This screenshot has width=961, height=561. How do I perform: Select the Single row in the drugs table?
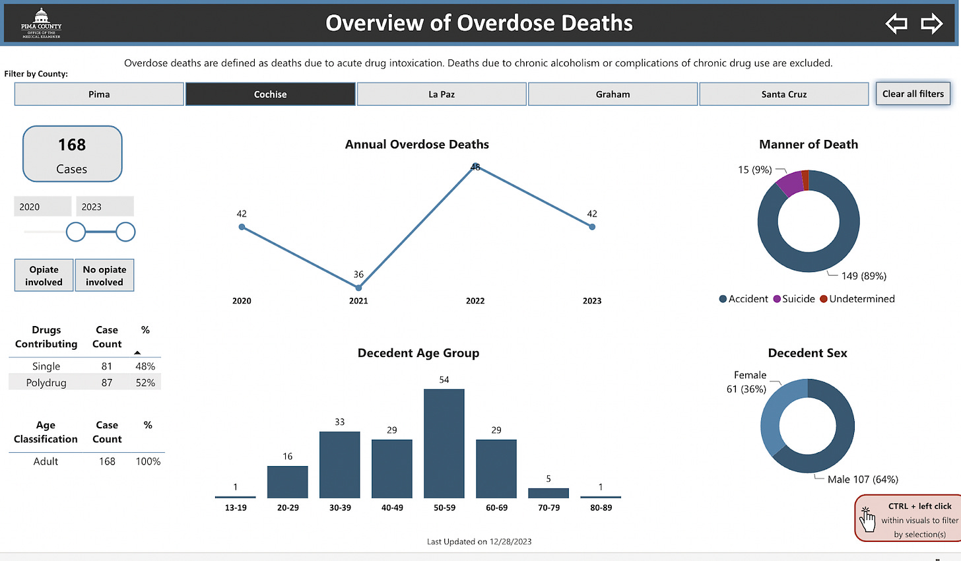[84, 366]
